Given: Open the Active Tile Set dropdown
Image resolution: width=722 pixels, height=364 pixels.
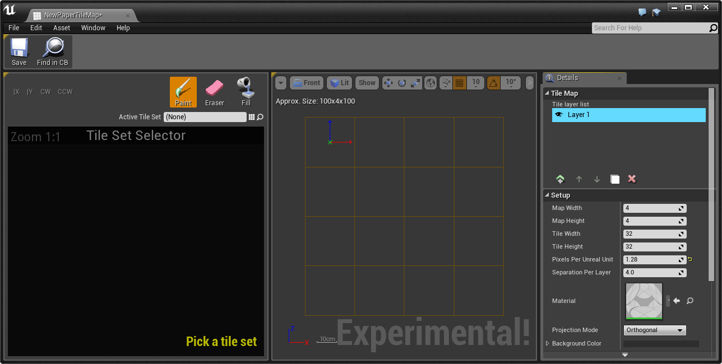Looking at the screenshot, I should [205, 117].
